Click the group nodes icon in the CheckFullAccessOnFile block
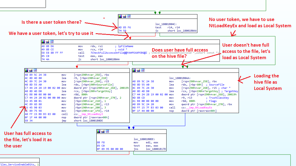Image resolution: width=296 pixels, height=166 pixels. coord(52,42)
